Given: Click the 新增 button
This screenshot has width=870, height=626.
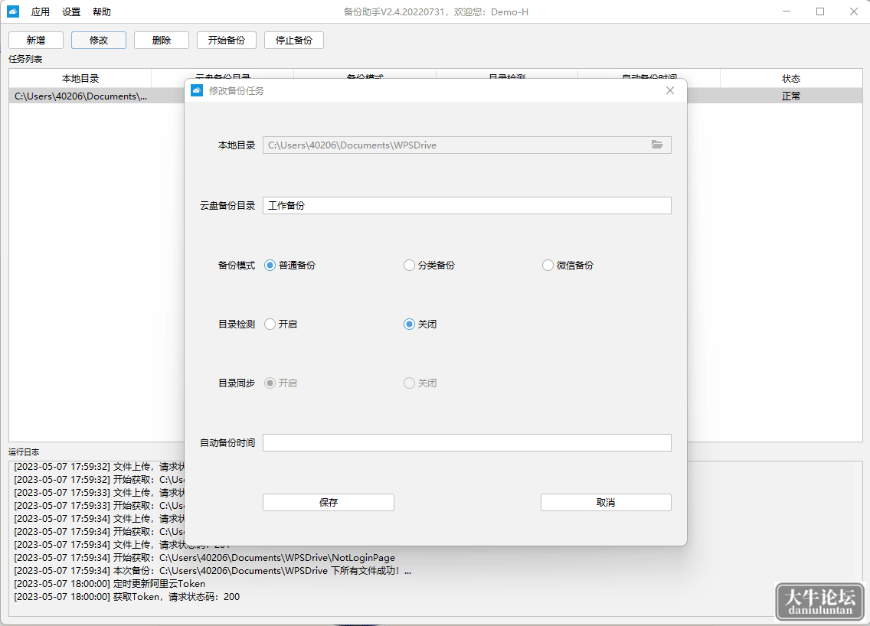Looking at the screenshot, I should click(x=36, y=40).
